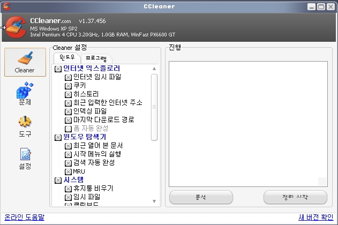Click the 정리 시작 (Run Cleaner) button
The width and height of the screenshot is (338, 225).
(x=295, y=197)
